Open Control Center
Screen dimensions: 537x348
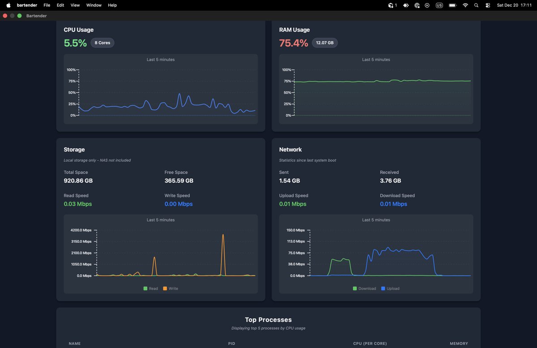[488, 5]
